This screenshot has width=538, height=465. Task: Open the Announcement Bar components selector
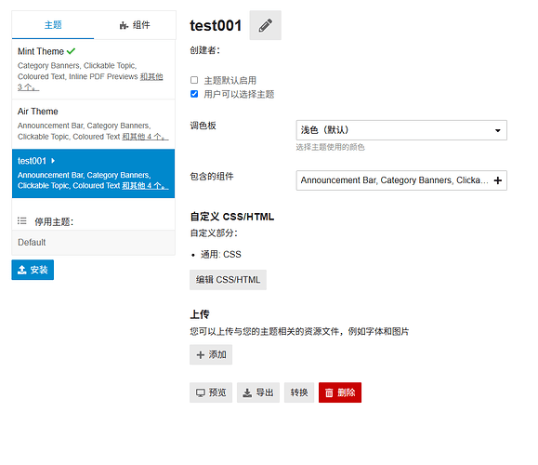(401, 180)
